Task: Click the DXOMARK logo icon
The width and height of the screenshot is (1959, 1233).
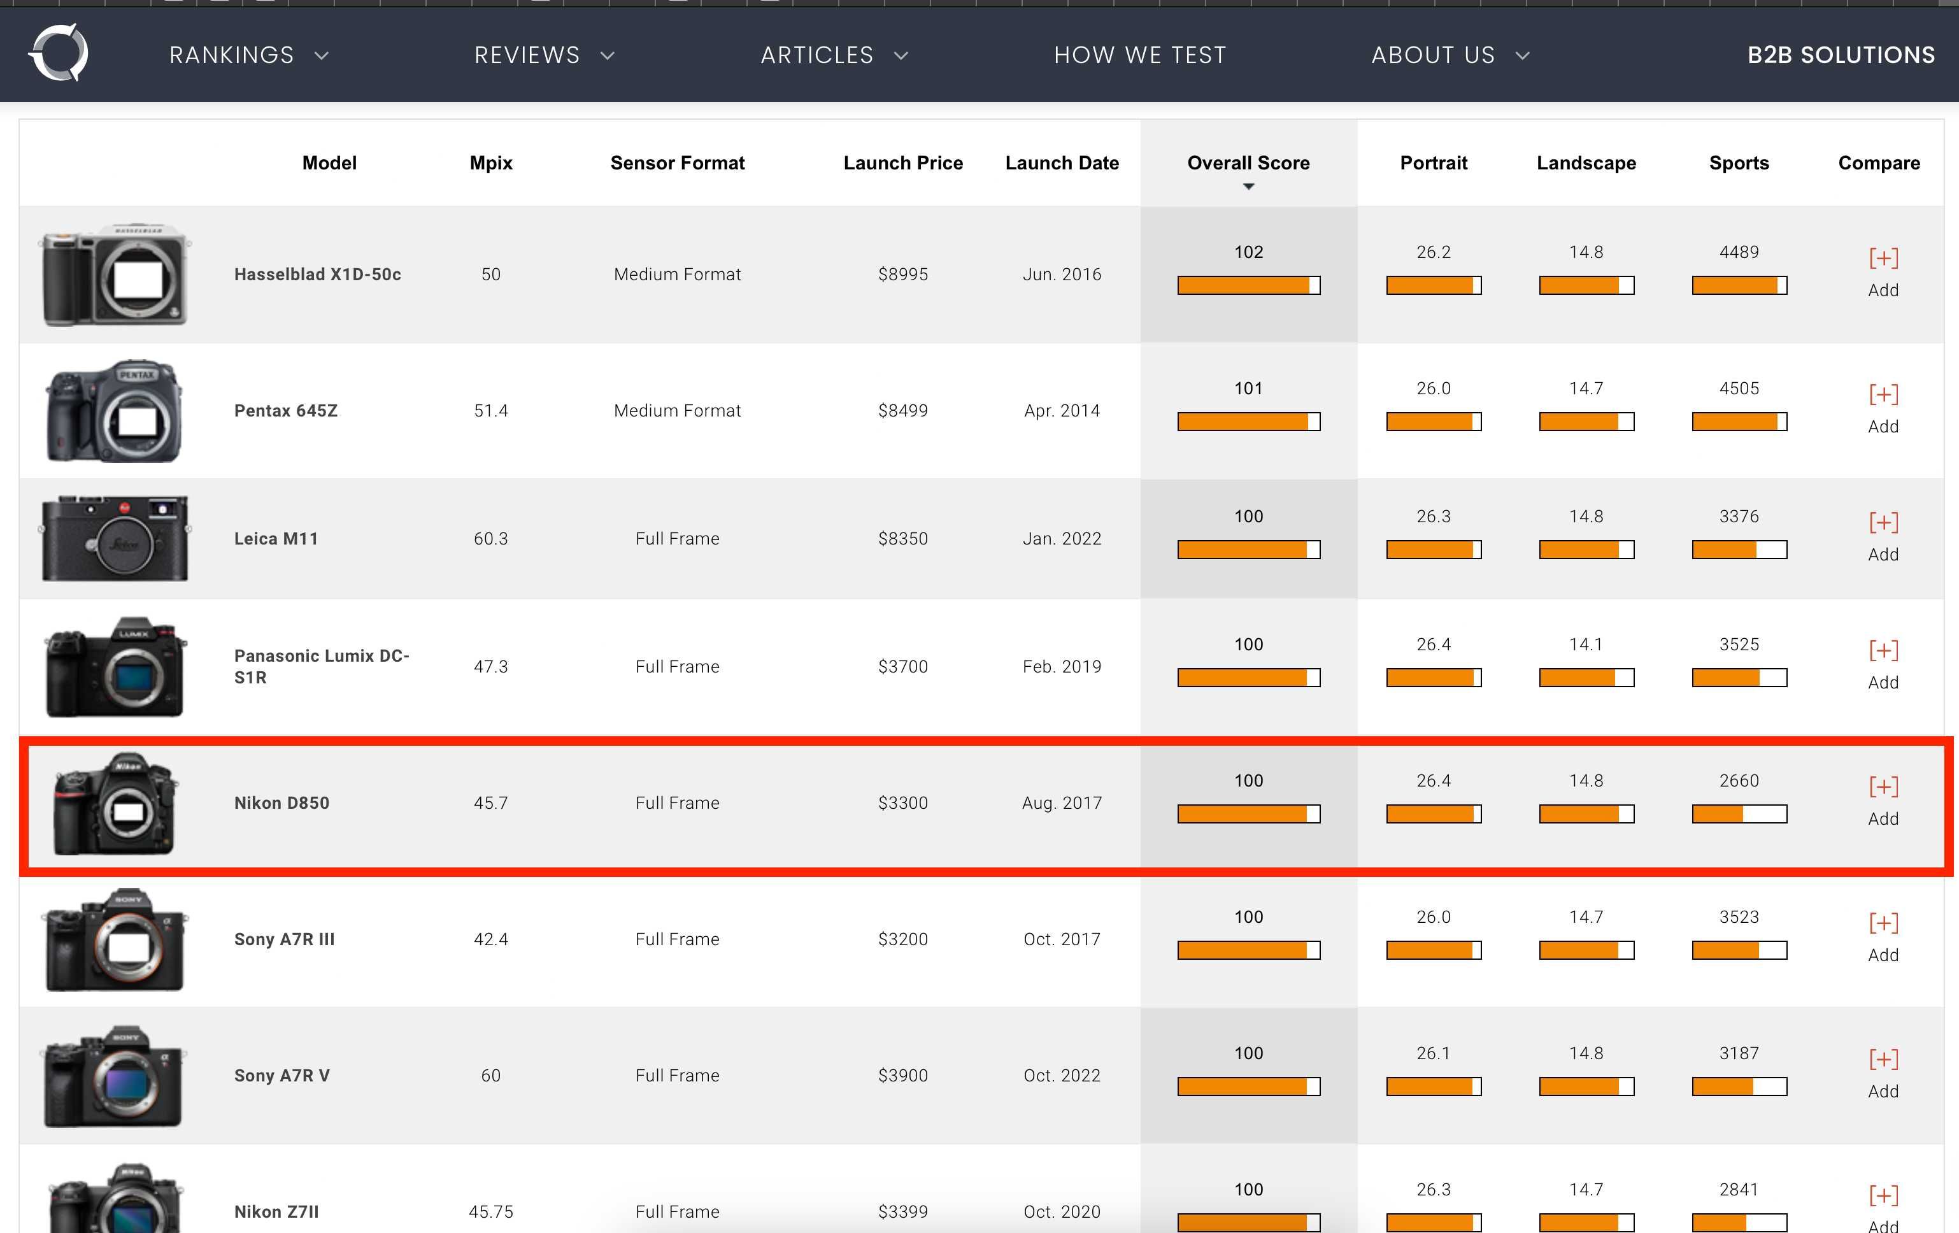Action: pyautogui.click(x=58, y=53)
